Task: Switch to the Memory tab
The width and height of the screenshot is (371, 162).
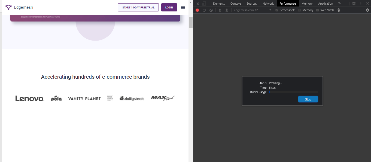Action: (307, 4)
